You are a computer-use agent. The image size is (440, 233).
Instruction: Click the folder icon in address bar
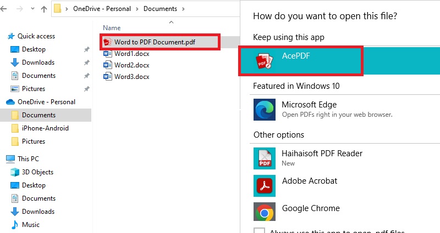58,9
